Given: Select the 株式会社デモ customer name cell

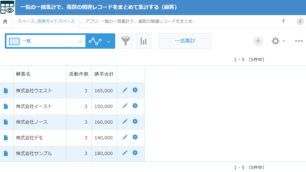Looking at the screenshot, I should pyautogui.click(x=40, y=138).
